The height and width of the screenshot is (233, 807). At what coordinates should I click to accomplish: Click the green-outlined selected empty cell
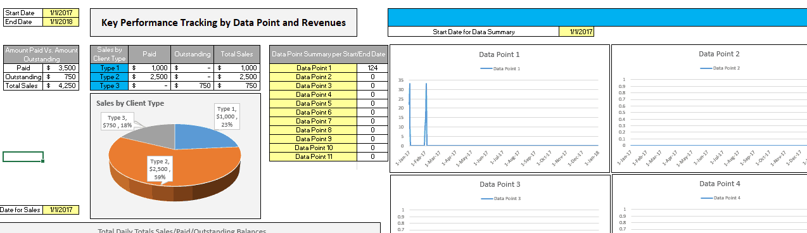[x=23, y=157]
